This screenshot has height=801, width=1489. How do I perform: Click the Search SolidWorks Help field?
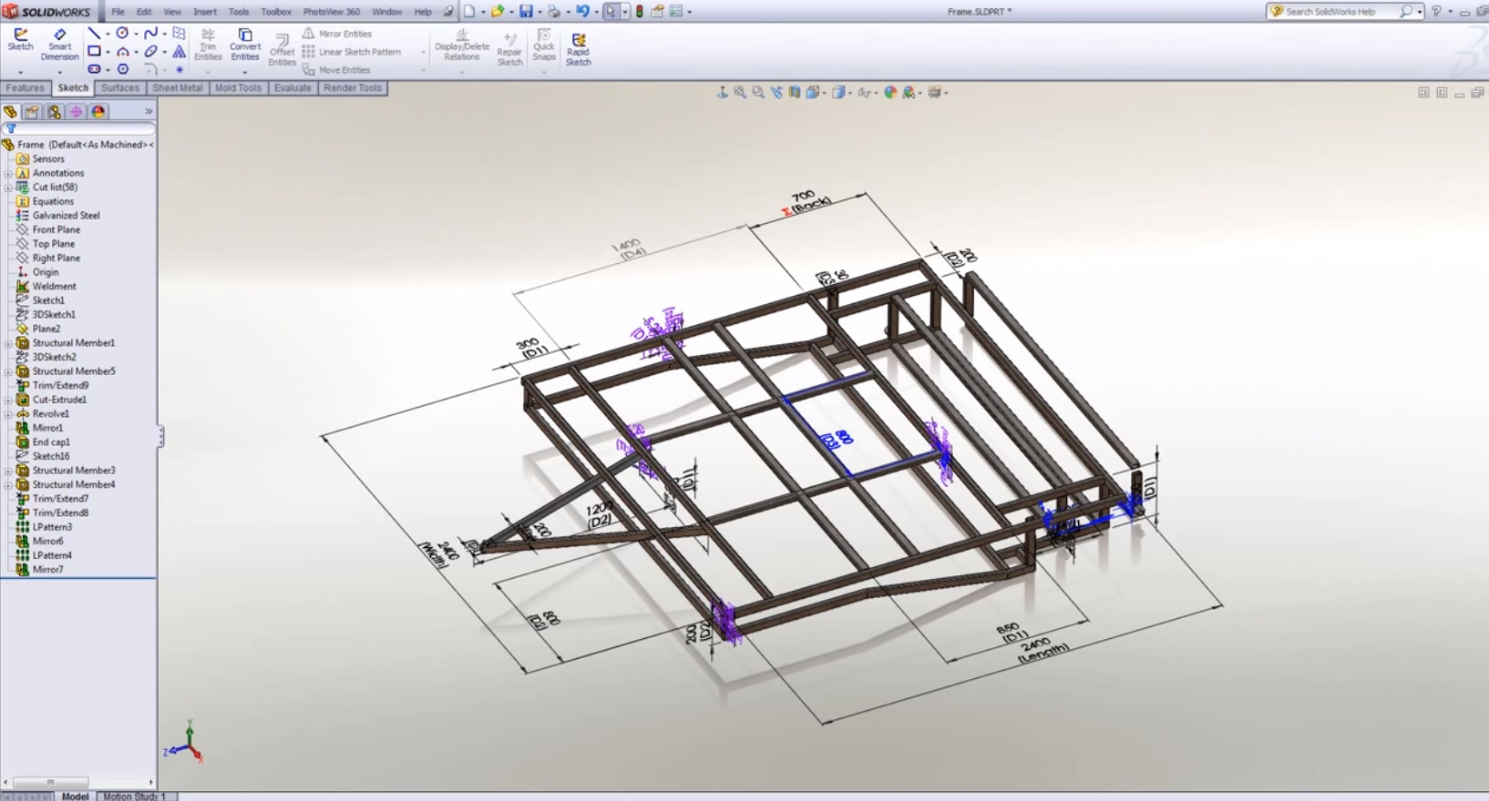[x=1340, y=12]
